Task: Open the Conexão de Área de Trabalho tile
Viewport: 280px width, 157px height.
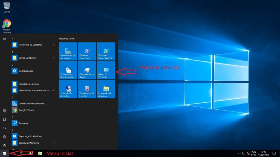Action: (68, 89)
